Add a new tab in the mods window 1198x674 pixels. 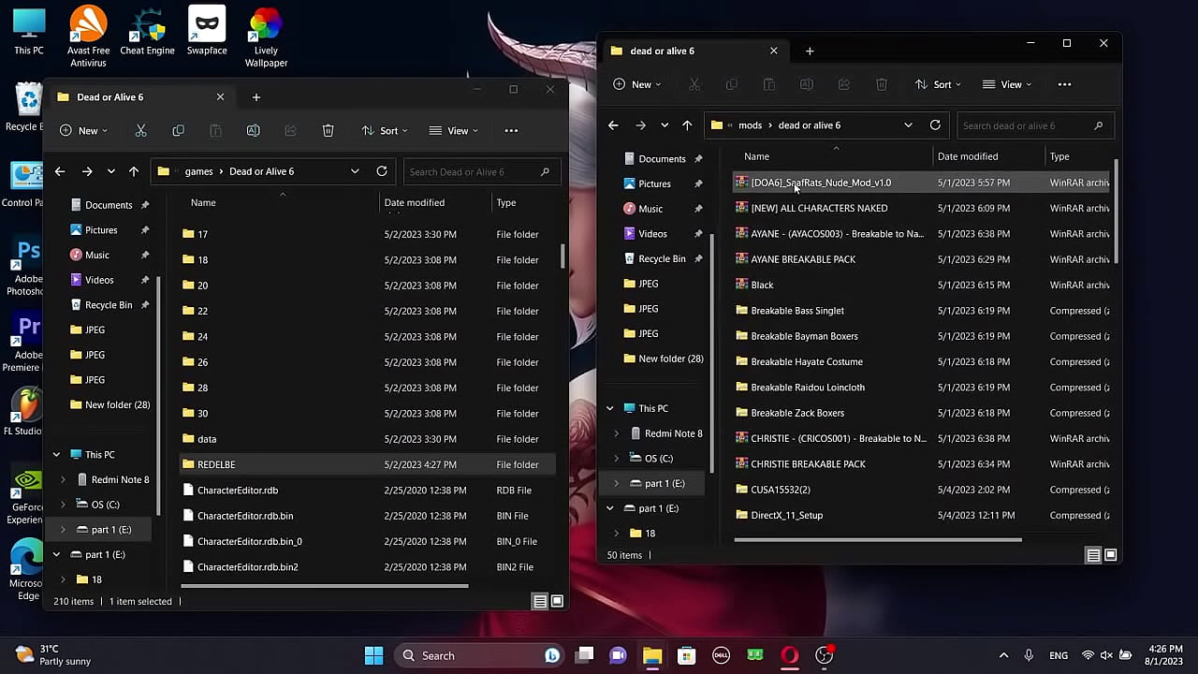[x=810, y=51]
